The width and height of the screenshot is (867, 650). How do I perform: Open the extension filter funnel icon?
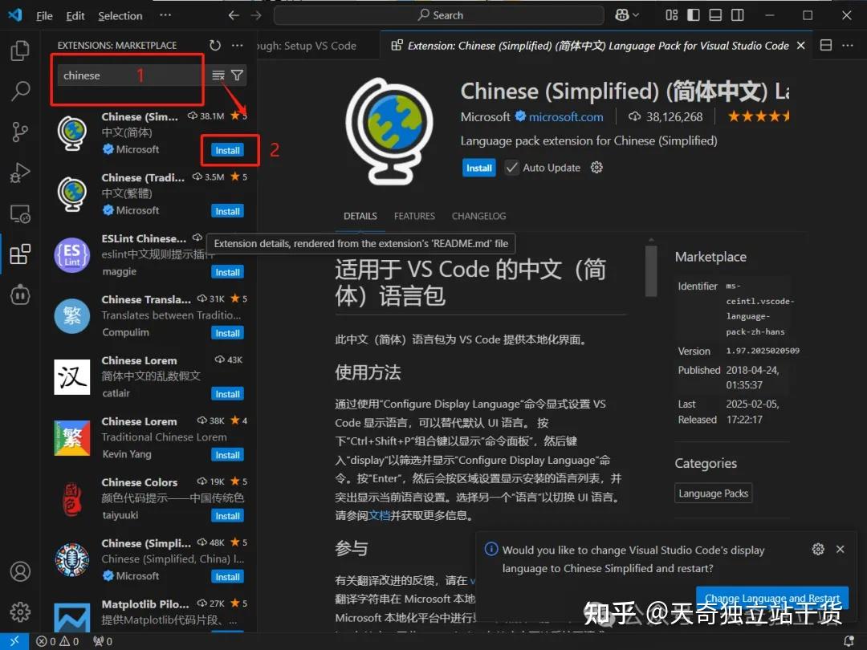[x=236, y=74]
